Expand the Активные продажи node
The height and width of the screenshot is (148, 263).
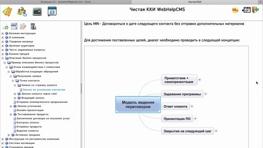tap(9, 135)
